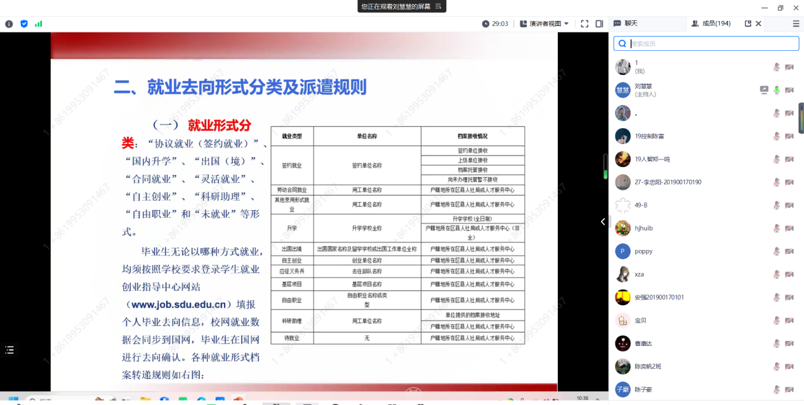This screenshot has height=405, width=804.
Task: Check the green network signal icon
Action: [x=39, y=23]
